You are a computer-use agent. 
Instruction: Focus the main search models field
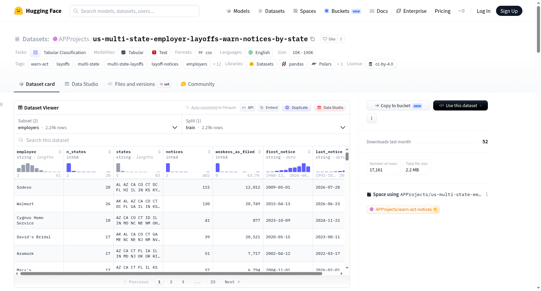pos(135,11)
